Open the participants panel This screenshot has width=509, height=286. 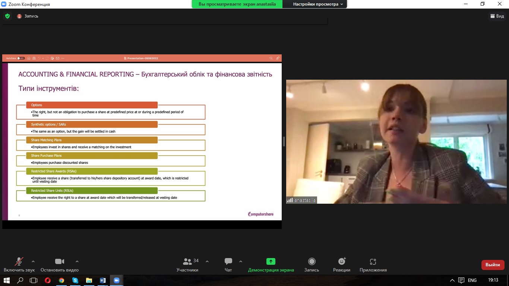187,264
